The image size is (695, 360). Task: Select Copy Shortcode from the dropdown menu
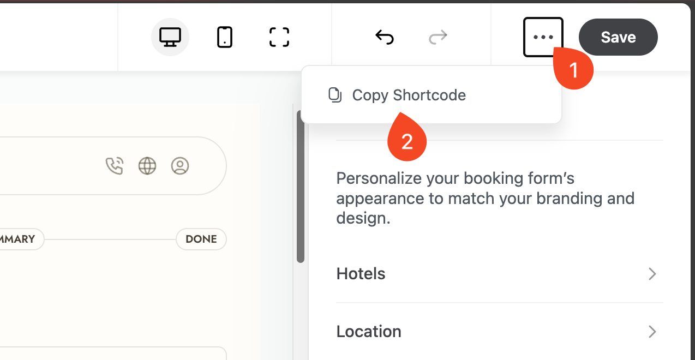click(409, 95)
